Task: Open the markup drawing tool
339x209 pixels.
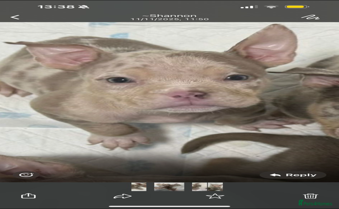Action: pyautogui.click(x=310, y=17)
